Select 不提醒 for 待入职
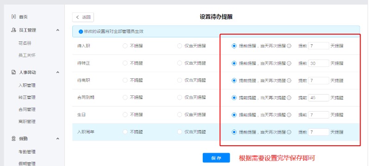Image resolution: width=369 pixels, height=166 pixels. pos(125,46)
